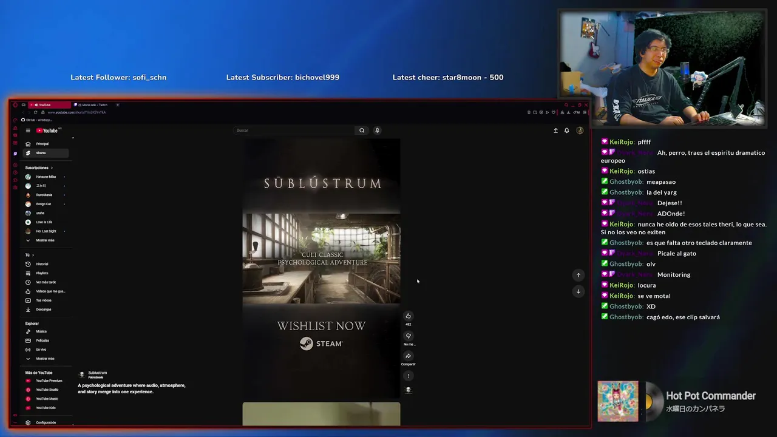Open Playlists in sidebar

(x=47, y=273)
